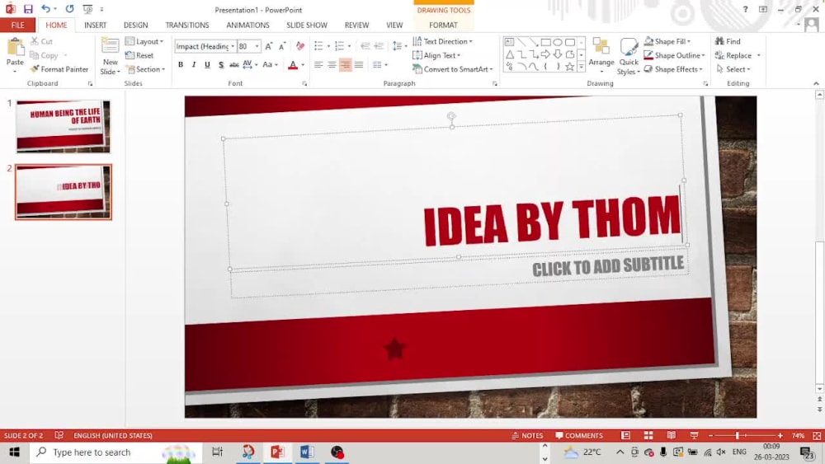Start Slide Show from status bar
The image size is (825, 464).
pyautogui.click(x=694, y=435)
